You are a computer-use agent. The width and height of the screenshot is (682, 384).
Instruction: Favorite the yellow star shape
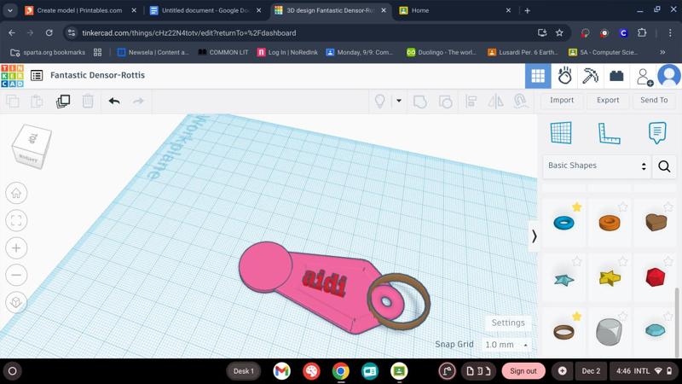pyautogui.click(x=623, y=261)
